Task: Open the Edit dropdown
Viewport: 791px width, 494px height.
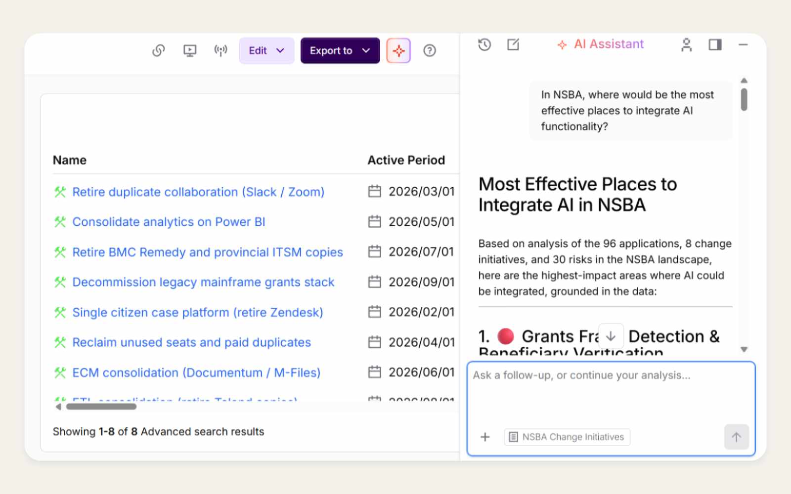Action: 266,50
